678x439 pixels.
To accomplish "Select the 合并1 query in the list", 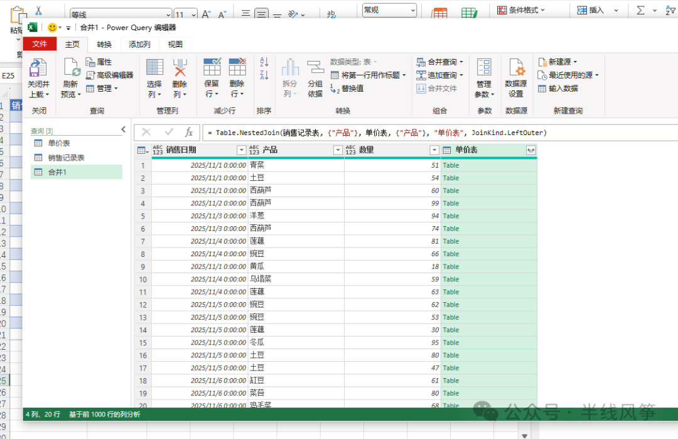I will click(77, 172).
